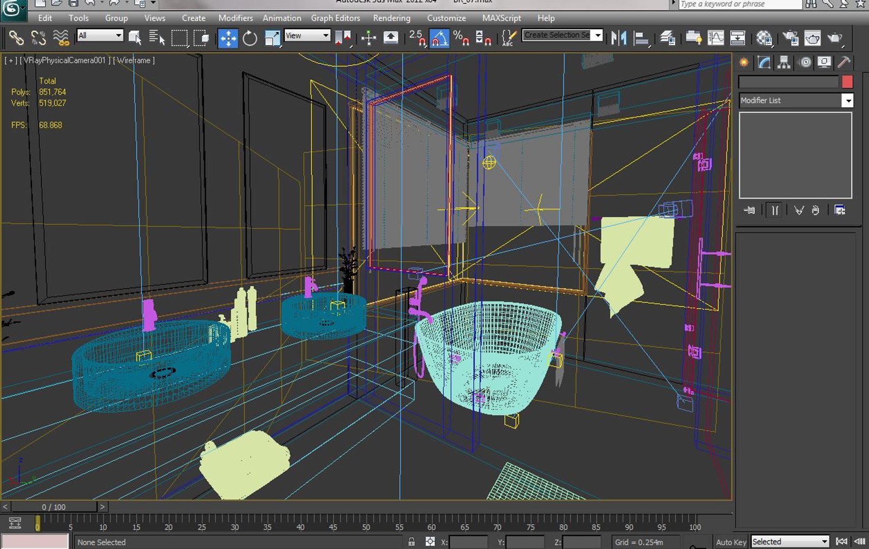Toggle Window/Crossing selection mode

[202, 38]
